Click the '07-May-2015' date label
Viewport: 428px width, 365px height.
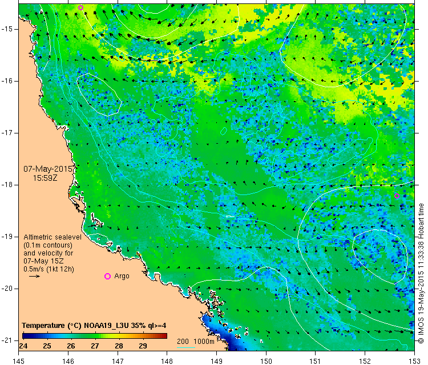[47, 169]
